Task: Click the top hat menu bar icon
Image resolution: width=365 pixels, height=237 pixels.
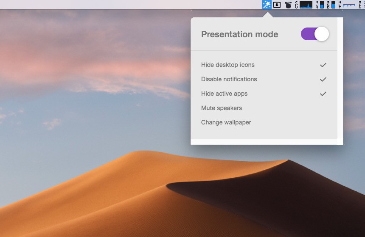Action: pos(288,5)
